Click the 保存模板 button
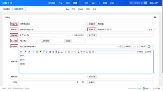The height and width of the screenshot is (91, 163). pyautogui.click(x=140, y=52)
